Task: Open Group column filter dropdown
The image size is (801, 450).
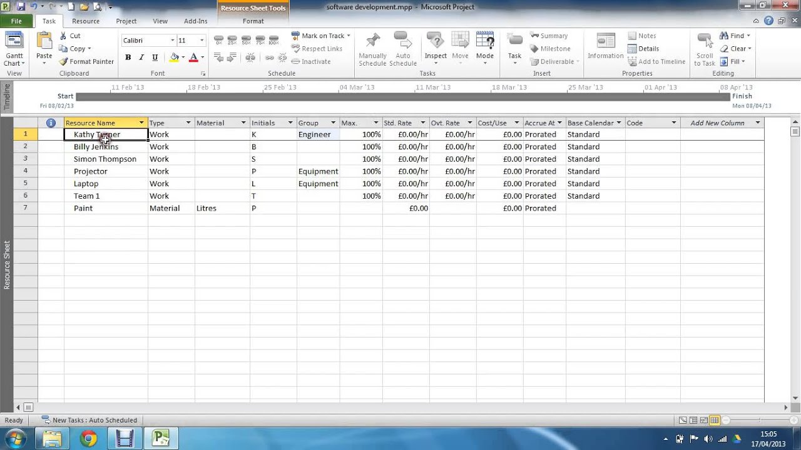Action: pyautogui.click(x=333, y=123)
